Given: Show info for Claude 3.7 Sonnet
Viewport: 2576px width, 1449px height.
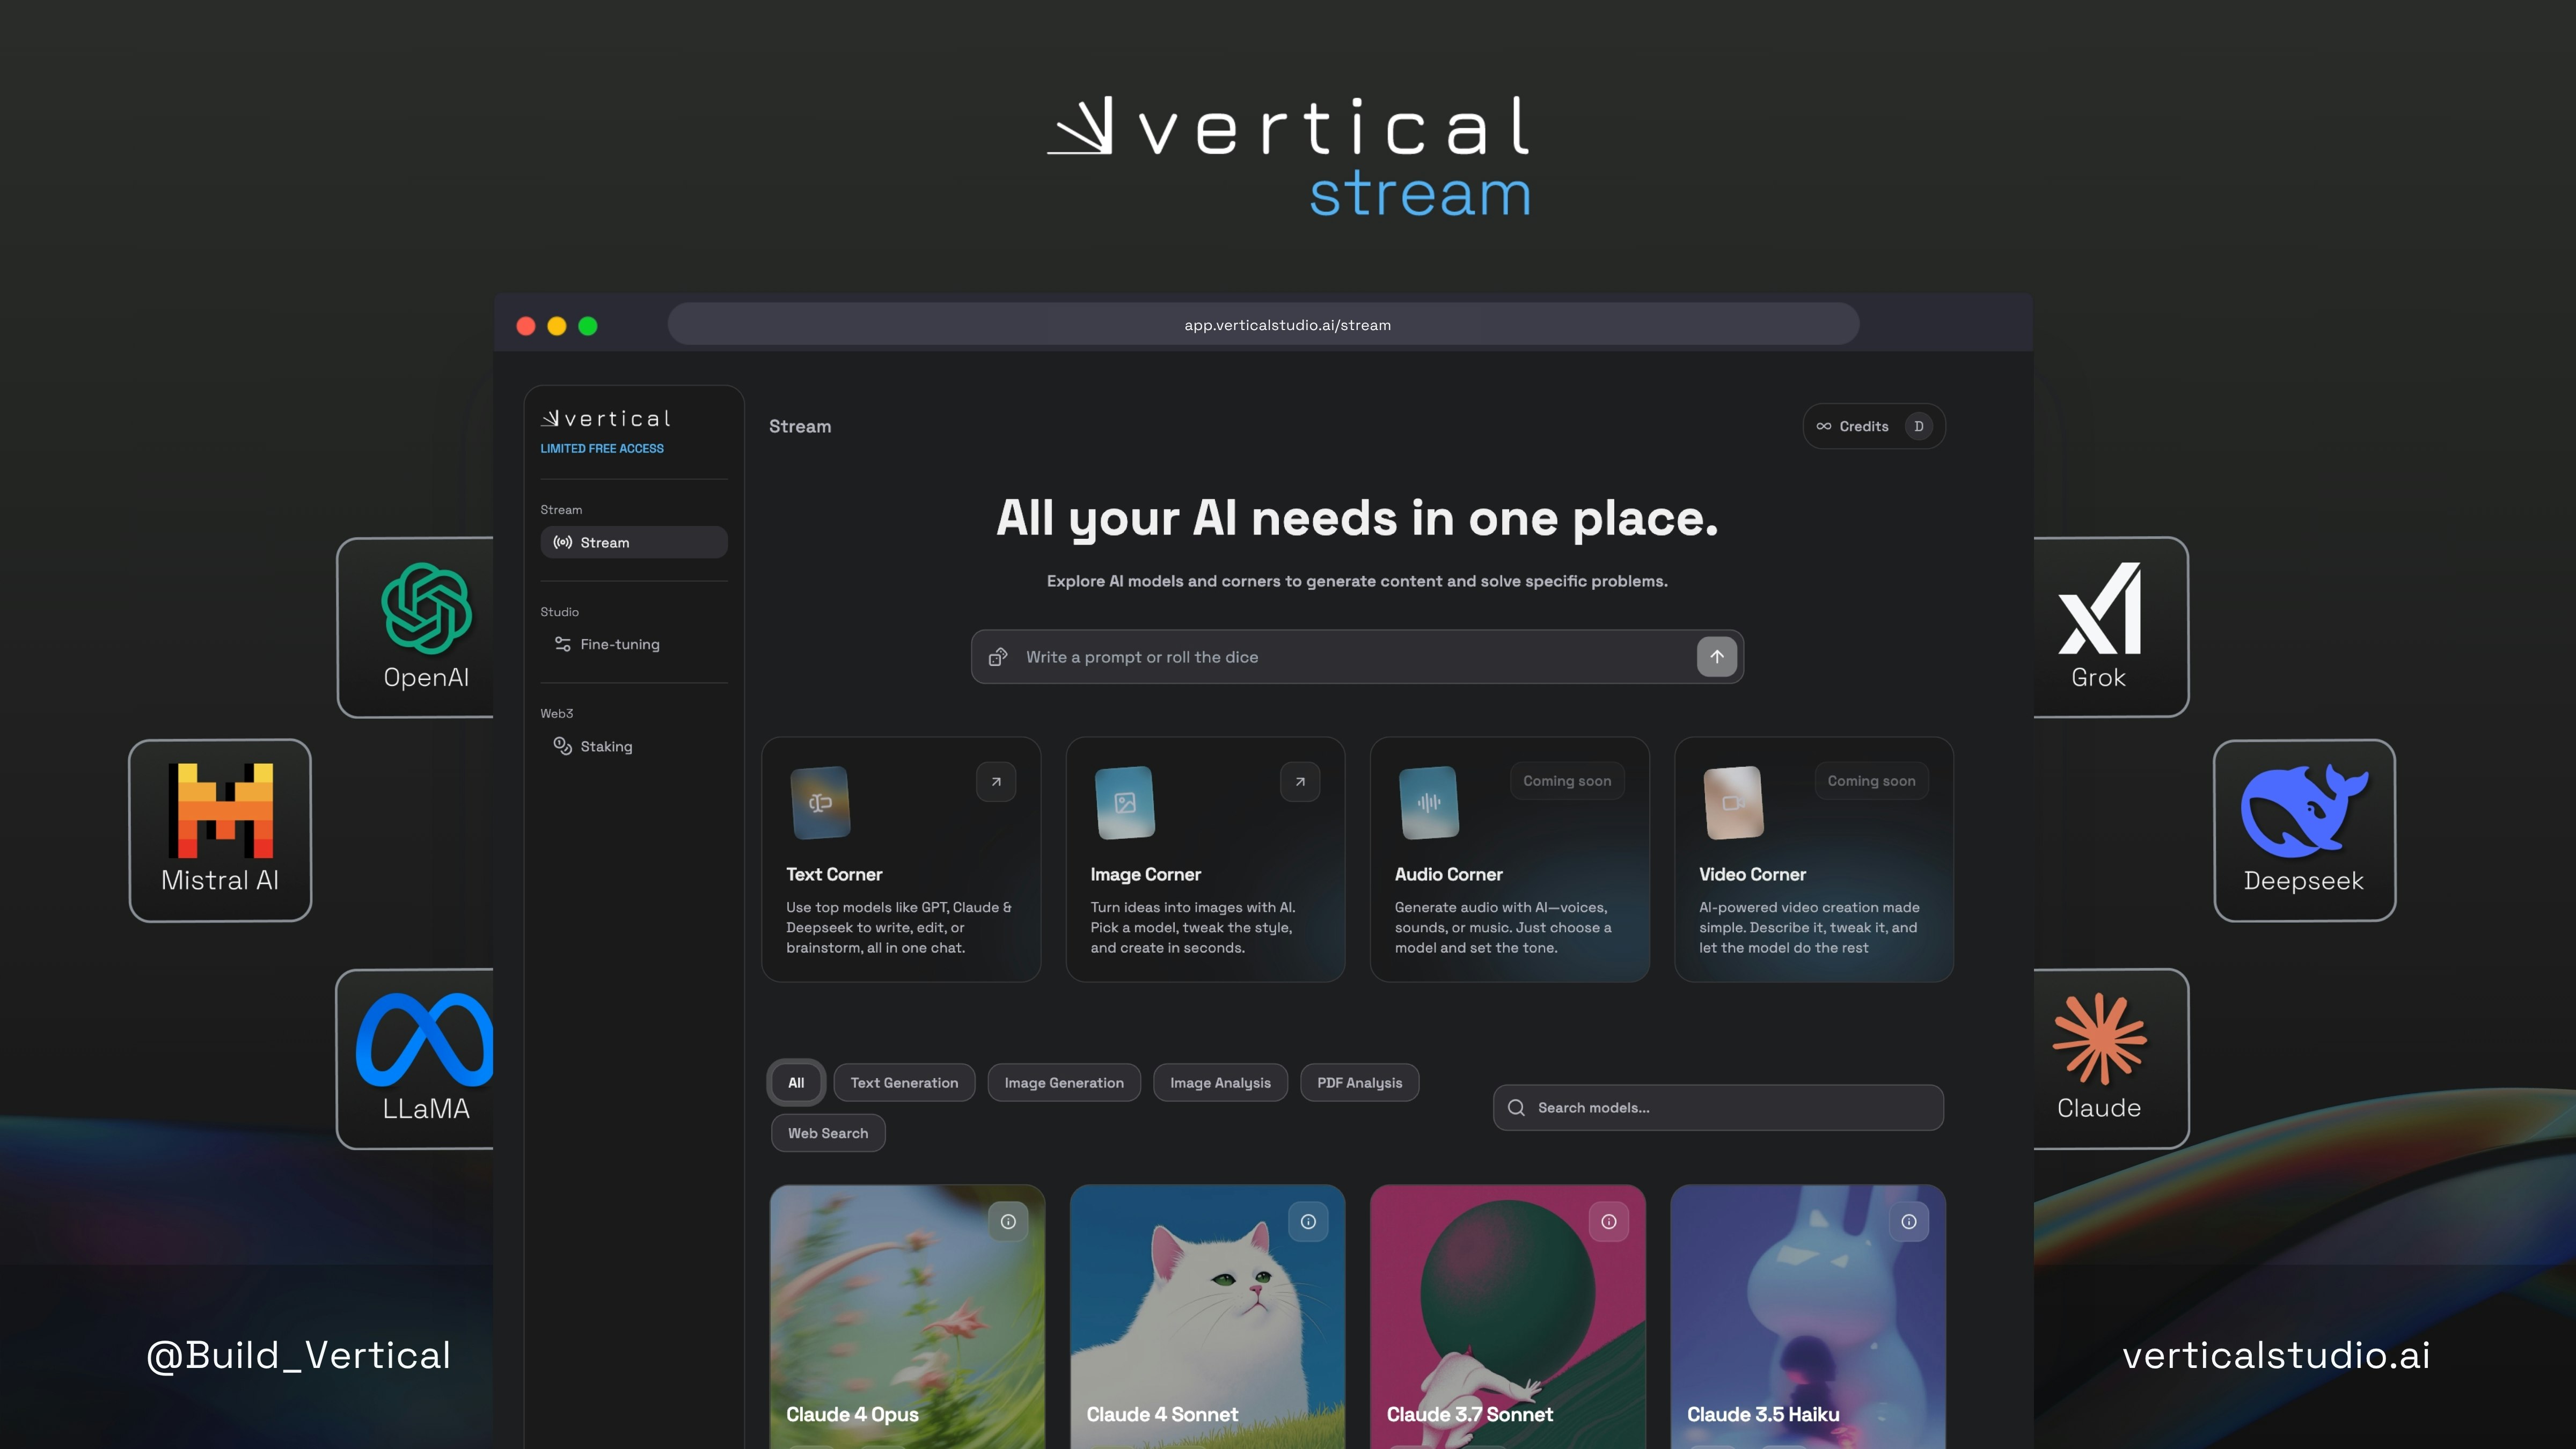Looking at the screenshot, I should point(1608,1221).
